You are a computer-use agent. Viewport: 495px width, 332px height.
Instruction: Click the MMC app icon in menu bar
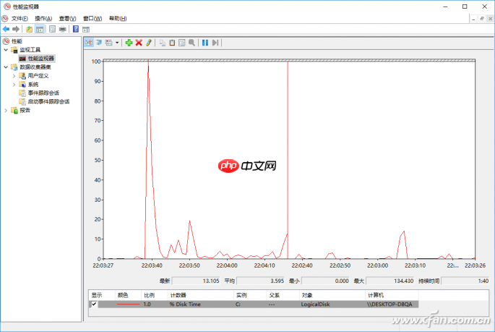5,19
